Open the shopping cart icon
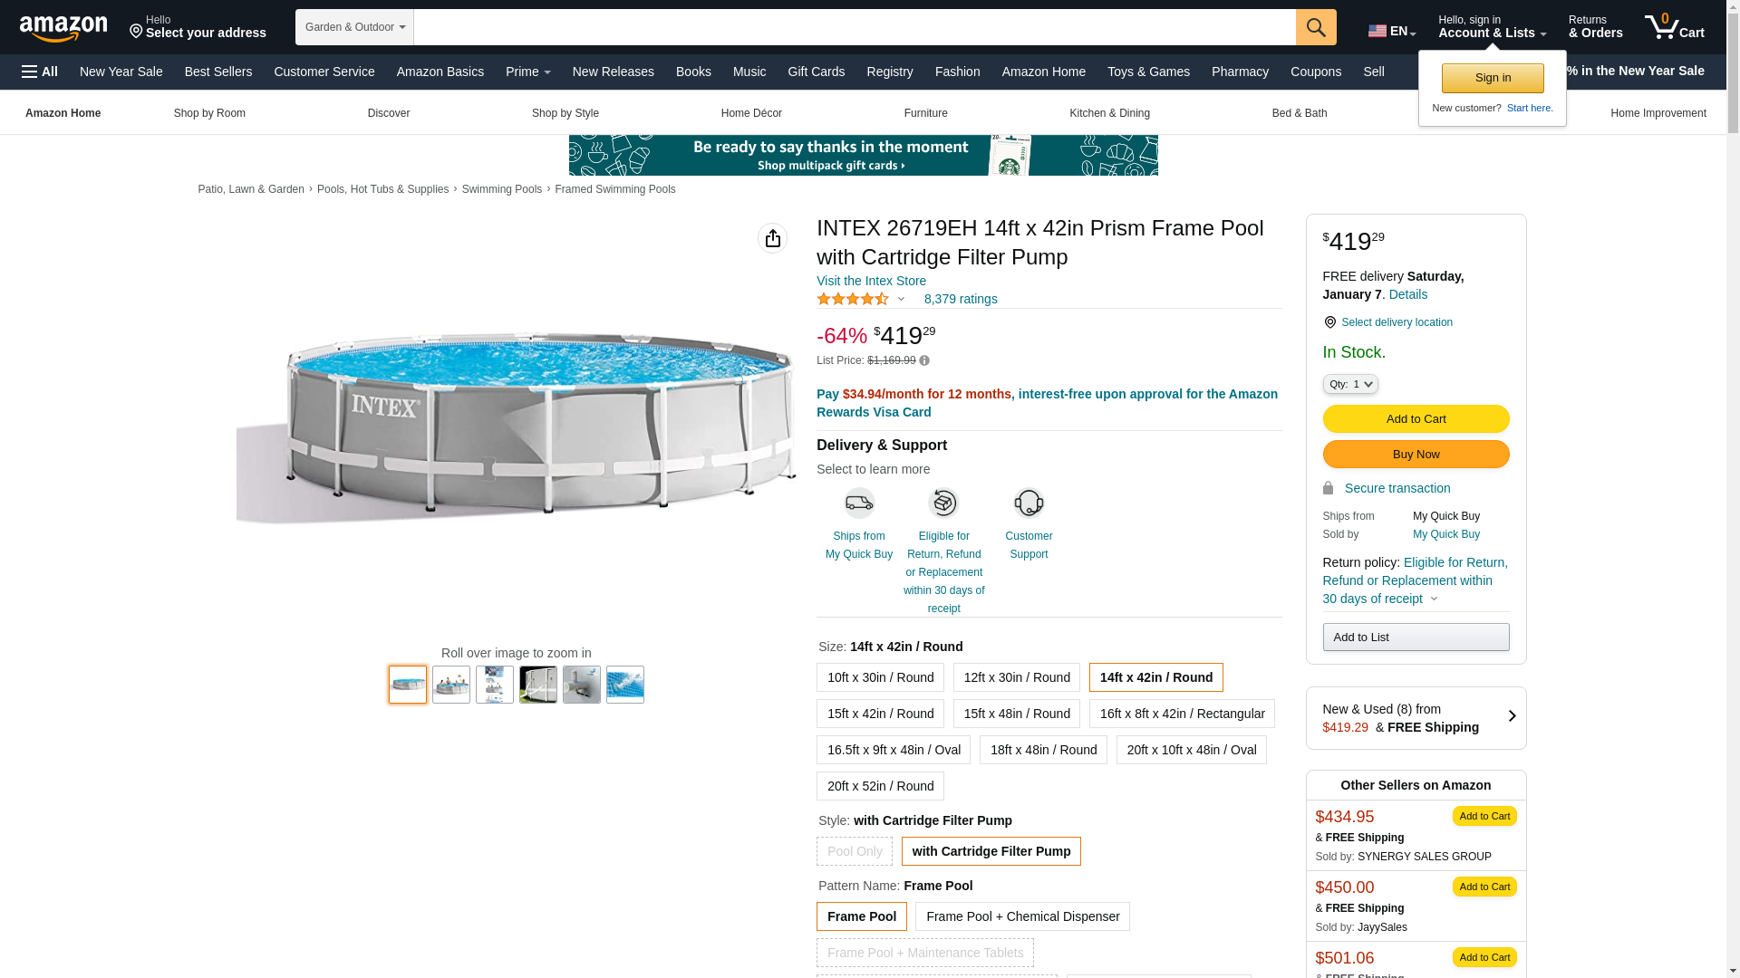The width and height of the screenshot is (1740, 978). (1675, 26)
